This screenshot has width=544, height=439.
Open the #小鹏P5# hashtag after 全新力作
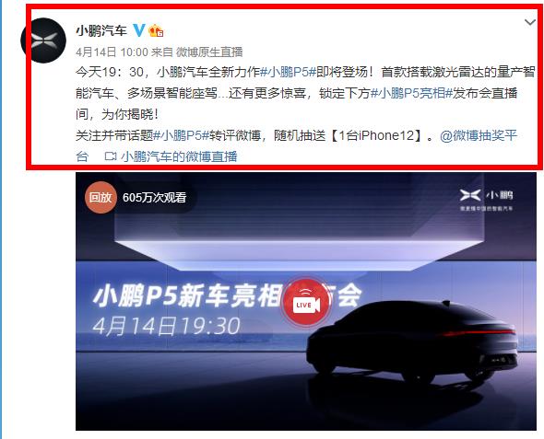point(288,72)
